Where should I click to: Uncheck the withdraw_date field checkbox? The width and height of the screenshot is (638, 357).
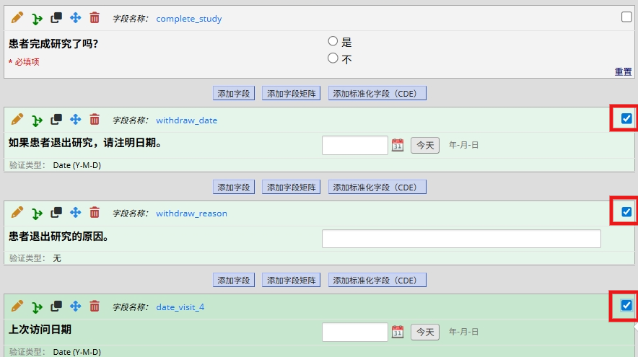tap(626, 119)
